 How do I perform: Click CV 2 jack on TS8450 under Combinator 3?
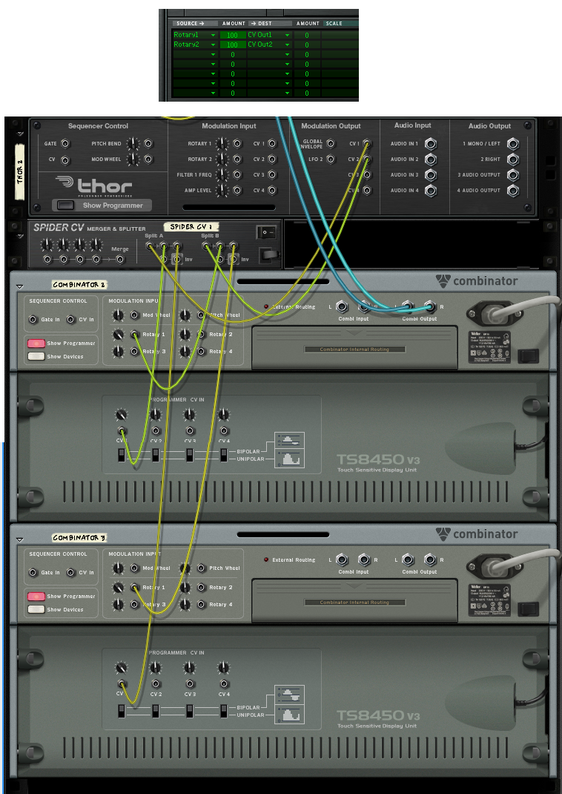tap(156, 684)
